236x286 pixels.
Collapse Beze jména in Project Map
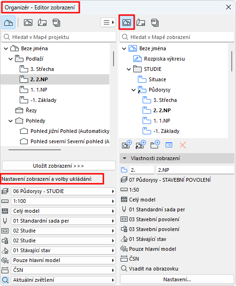6,48
